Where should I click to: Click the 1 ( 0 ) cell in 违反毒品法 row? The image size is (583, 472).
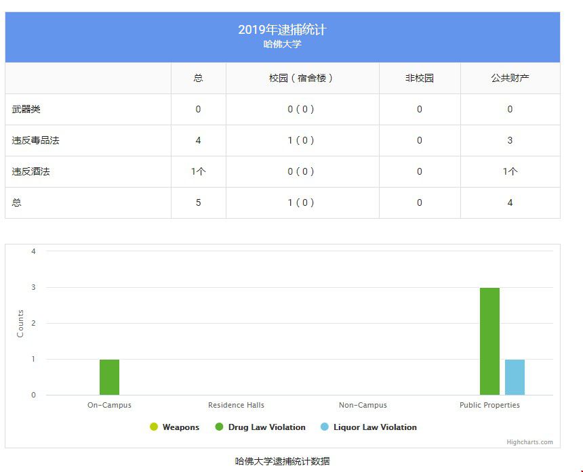tap(301, 140)
